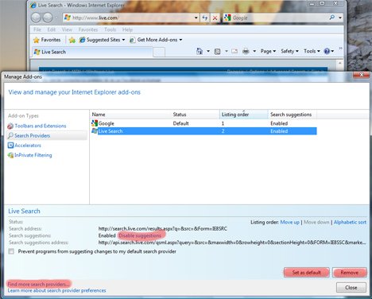Click the RSS feeds icon
The height and width of the screenshot is (299, 372).
tap(217, 52)
